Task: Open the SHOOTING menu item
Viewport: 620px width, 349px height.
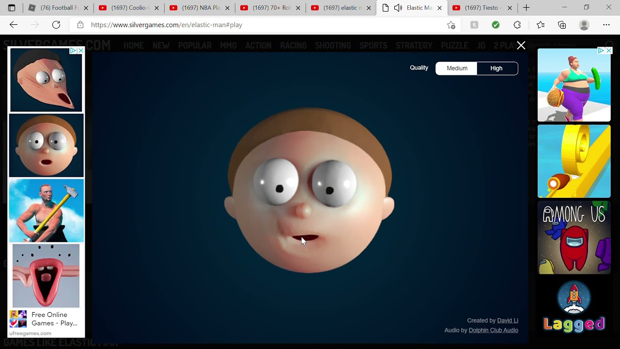Action: tap(333, 46)
